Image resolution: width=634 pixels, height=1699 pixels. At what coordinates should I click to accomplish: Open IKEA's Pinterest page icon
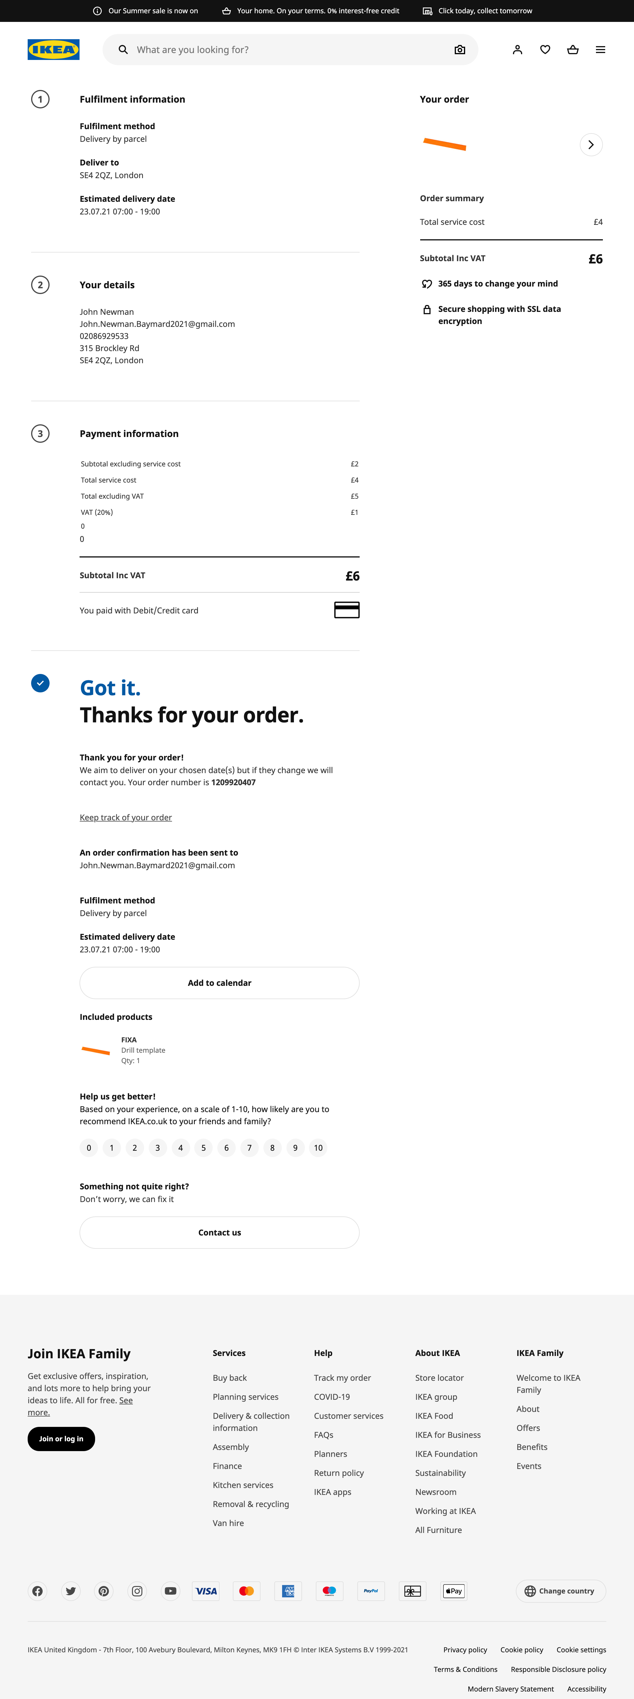click(104, 1591)
